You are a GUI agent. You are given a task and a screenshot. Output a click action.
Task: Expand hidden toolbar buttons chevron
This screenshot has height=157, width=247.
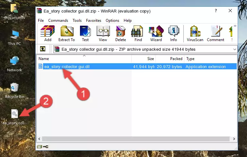[x=235, y=26]
